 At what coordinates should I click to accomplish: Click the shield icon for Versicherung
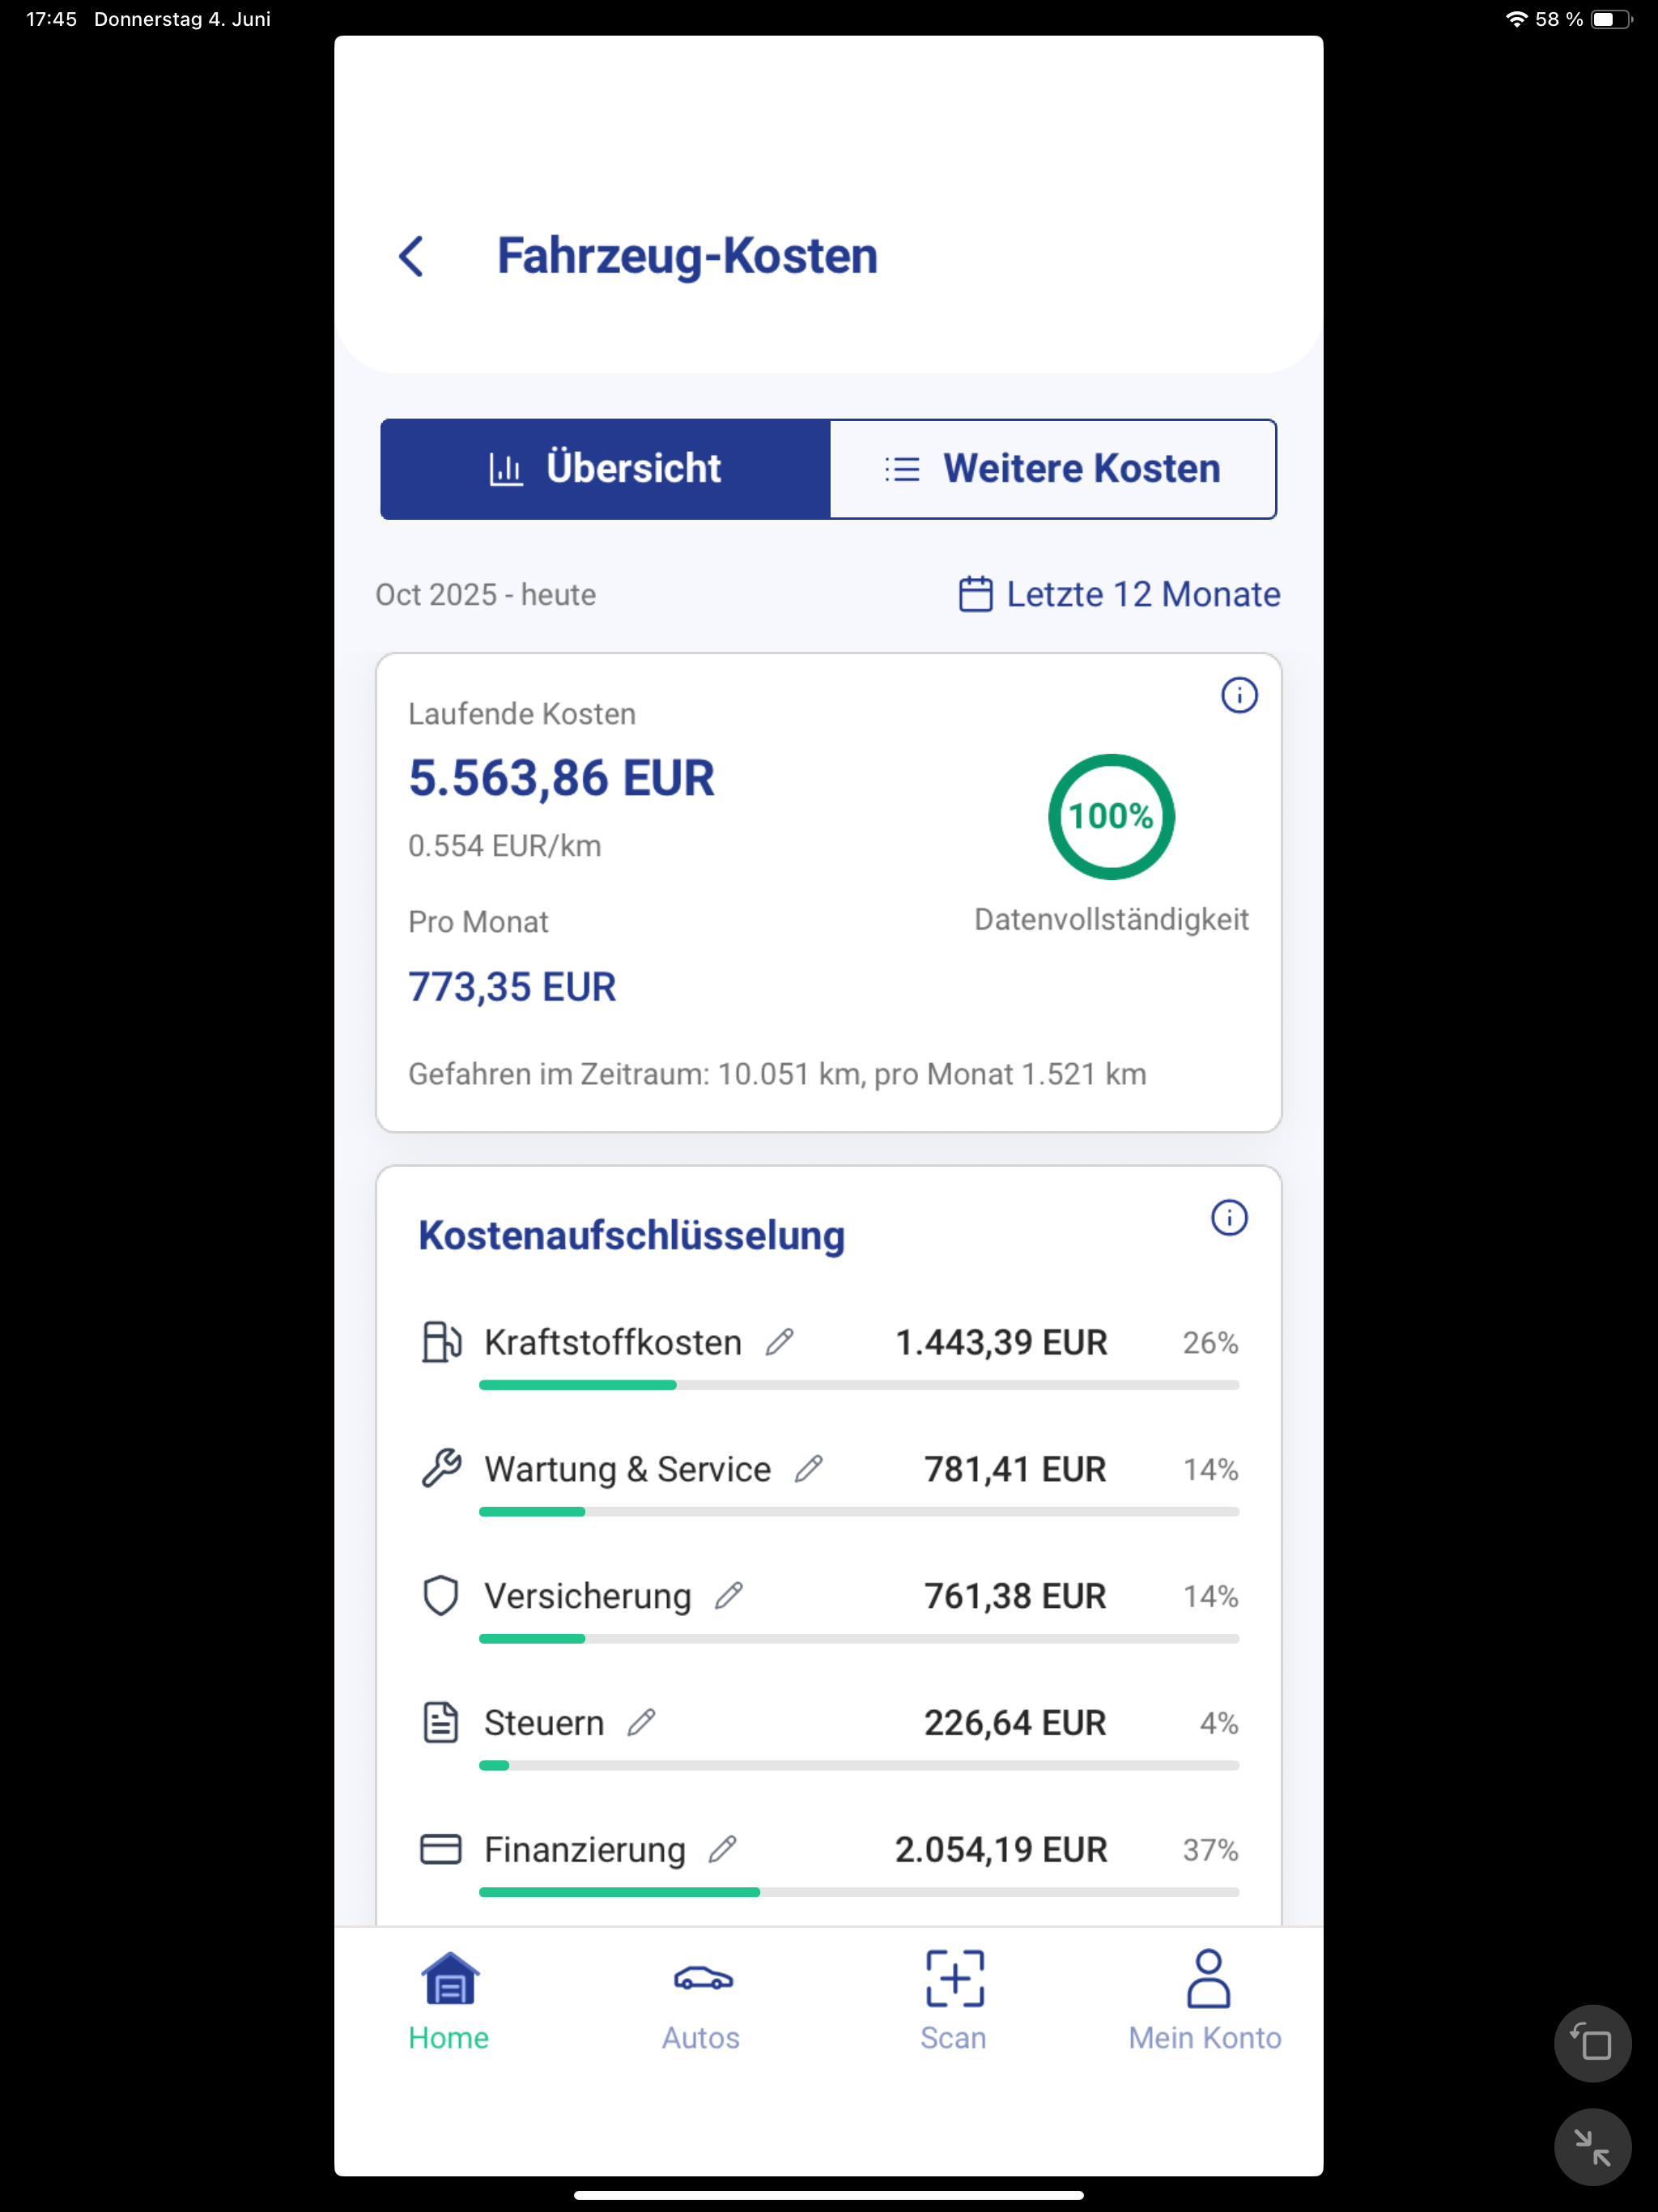(441, 1596)
